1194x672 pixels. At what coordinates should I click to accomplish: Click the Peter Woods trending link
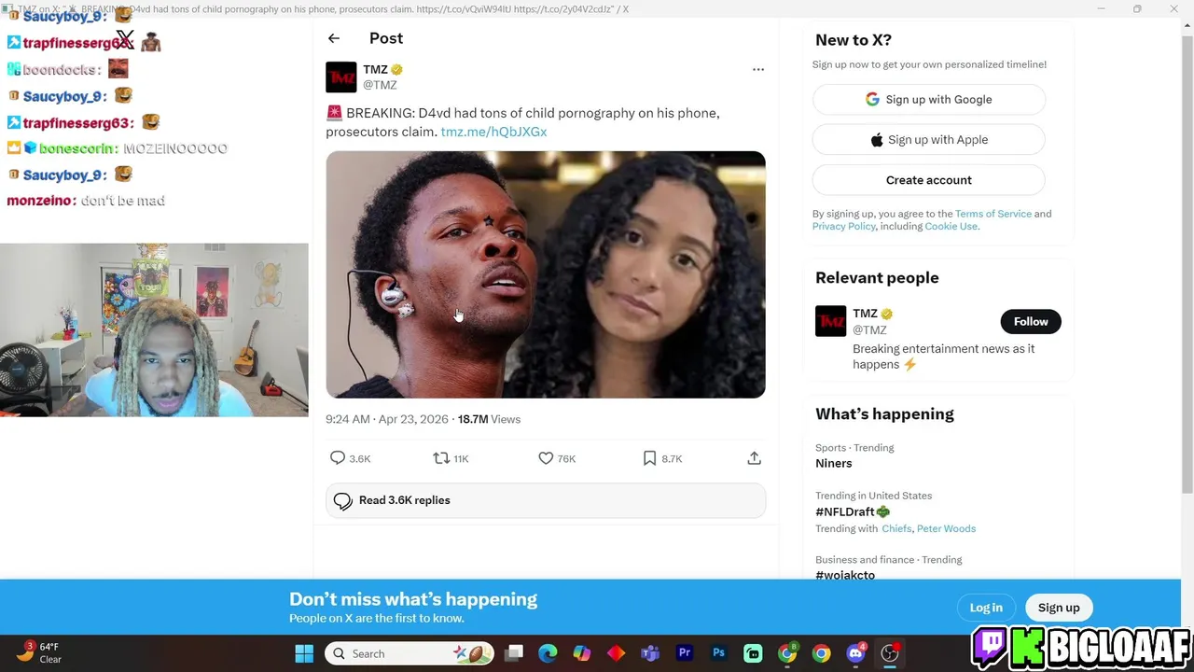(946, 528)
